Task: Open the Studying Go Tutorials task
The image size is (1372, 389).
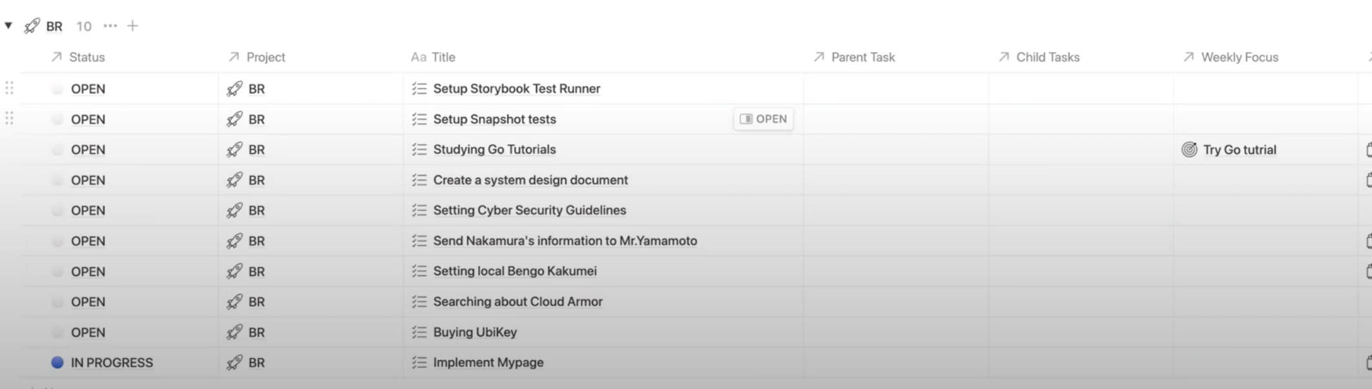Action: [494, 149]
